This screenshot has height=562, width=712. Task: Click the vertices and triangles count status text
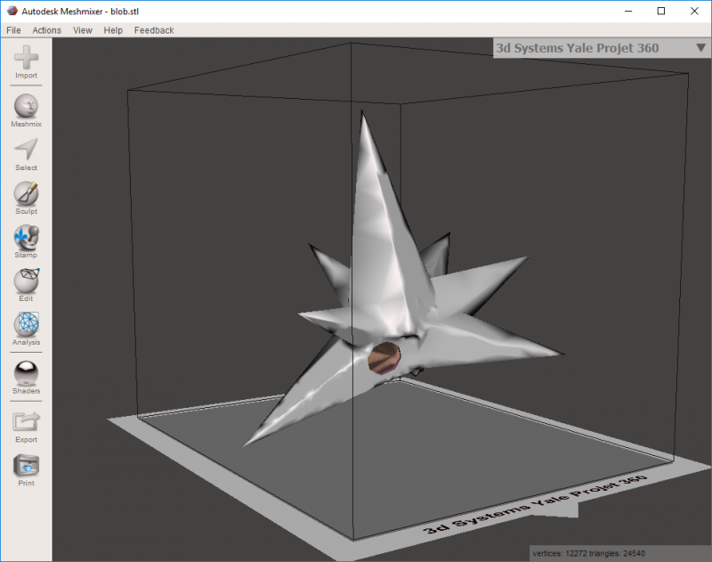click(x=588, y=553)
